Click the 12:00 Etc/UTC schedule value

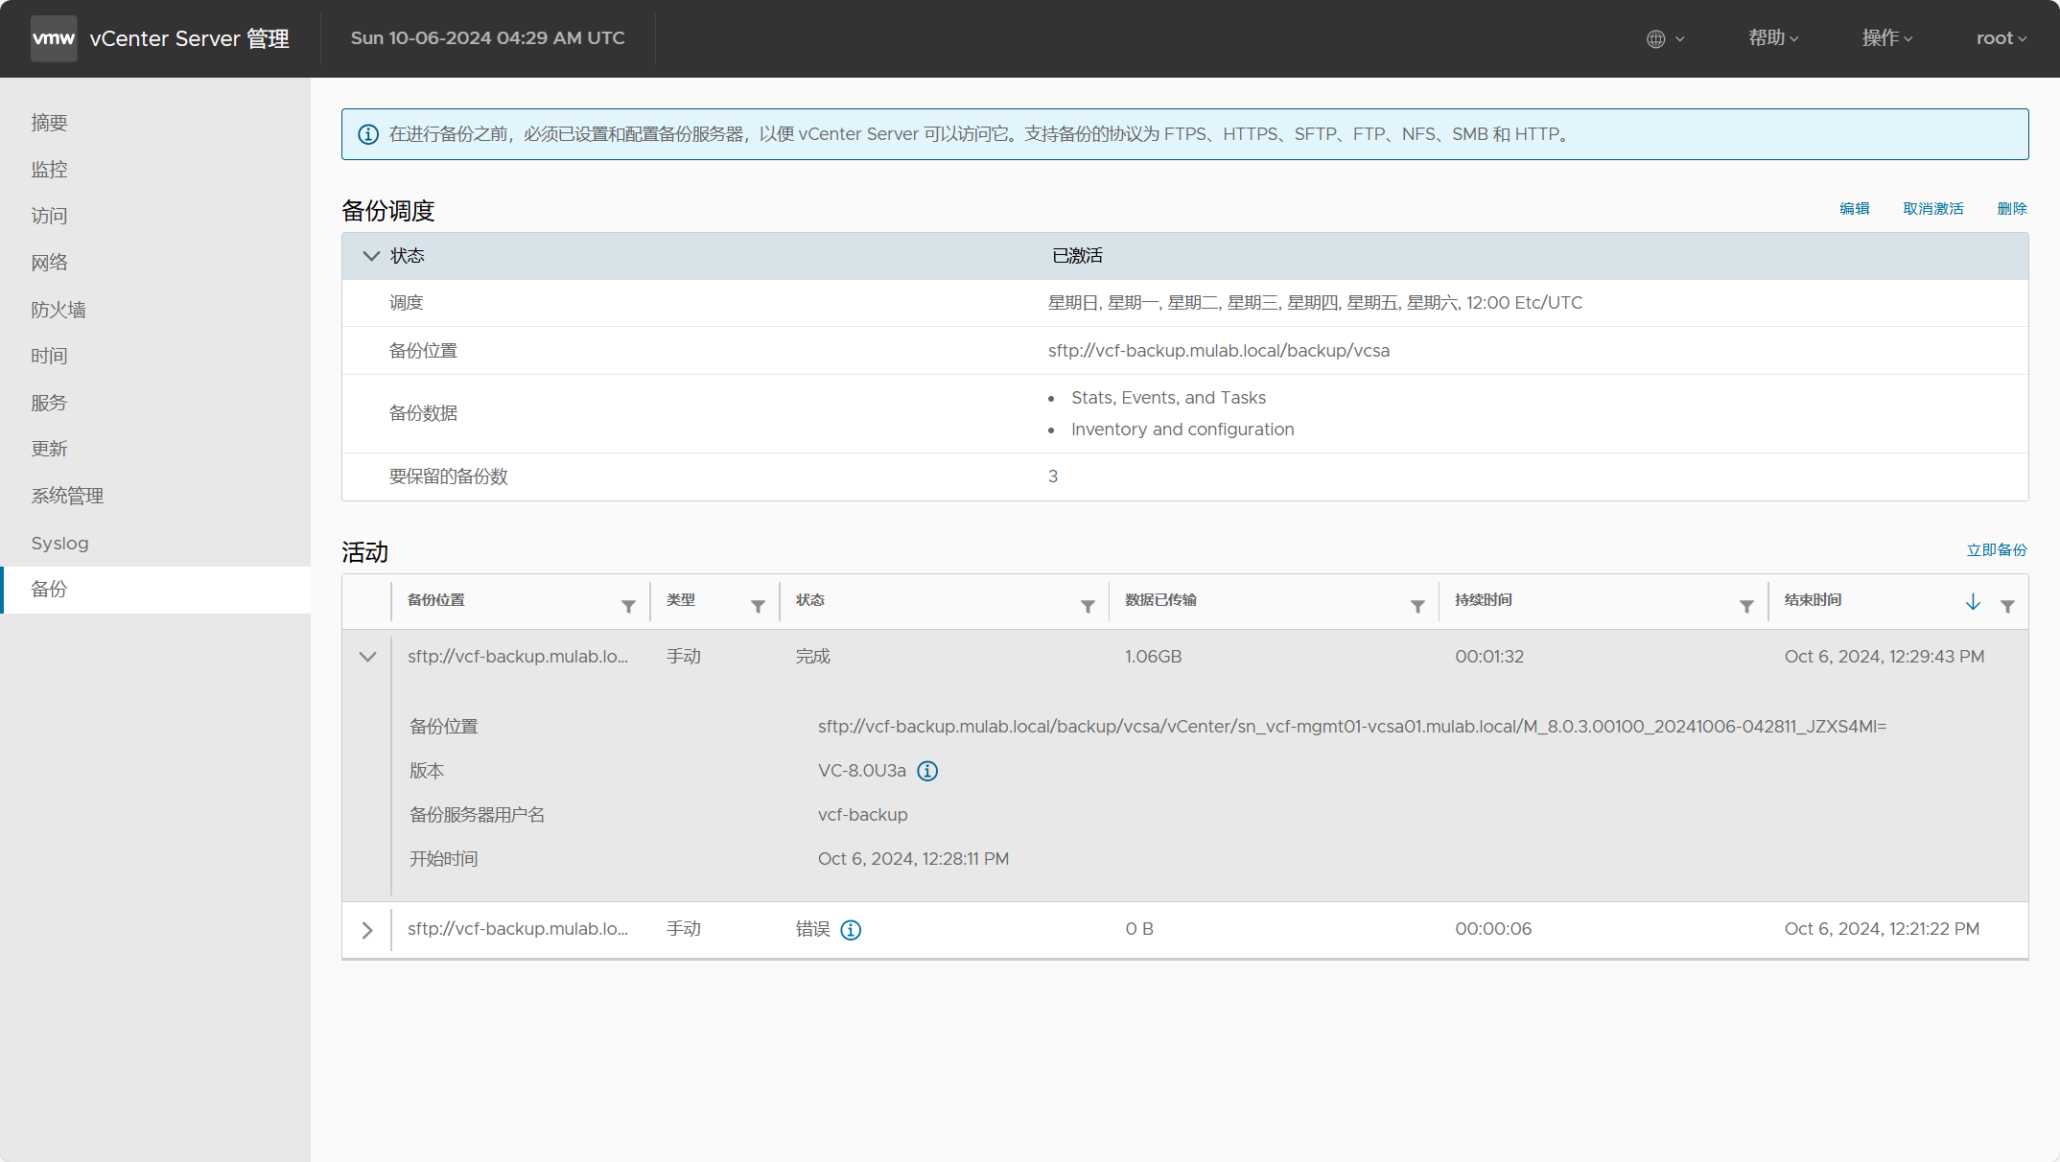tap(1524, 303)
